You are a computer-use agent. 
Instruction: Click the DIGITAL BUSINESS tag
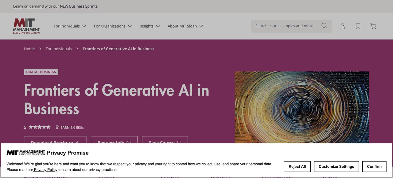[x=41, y=72]
